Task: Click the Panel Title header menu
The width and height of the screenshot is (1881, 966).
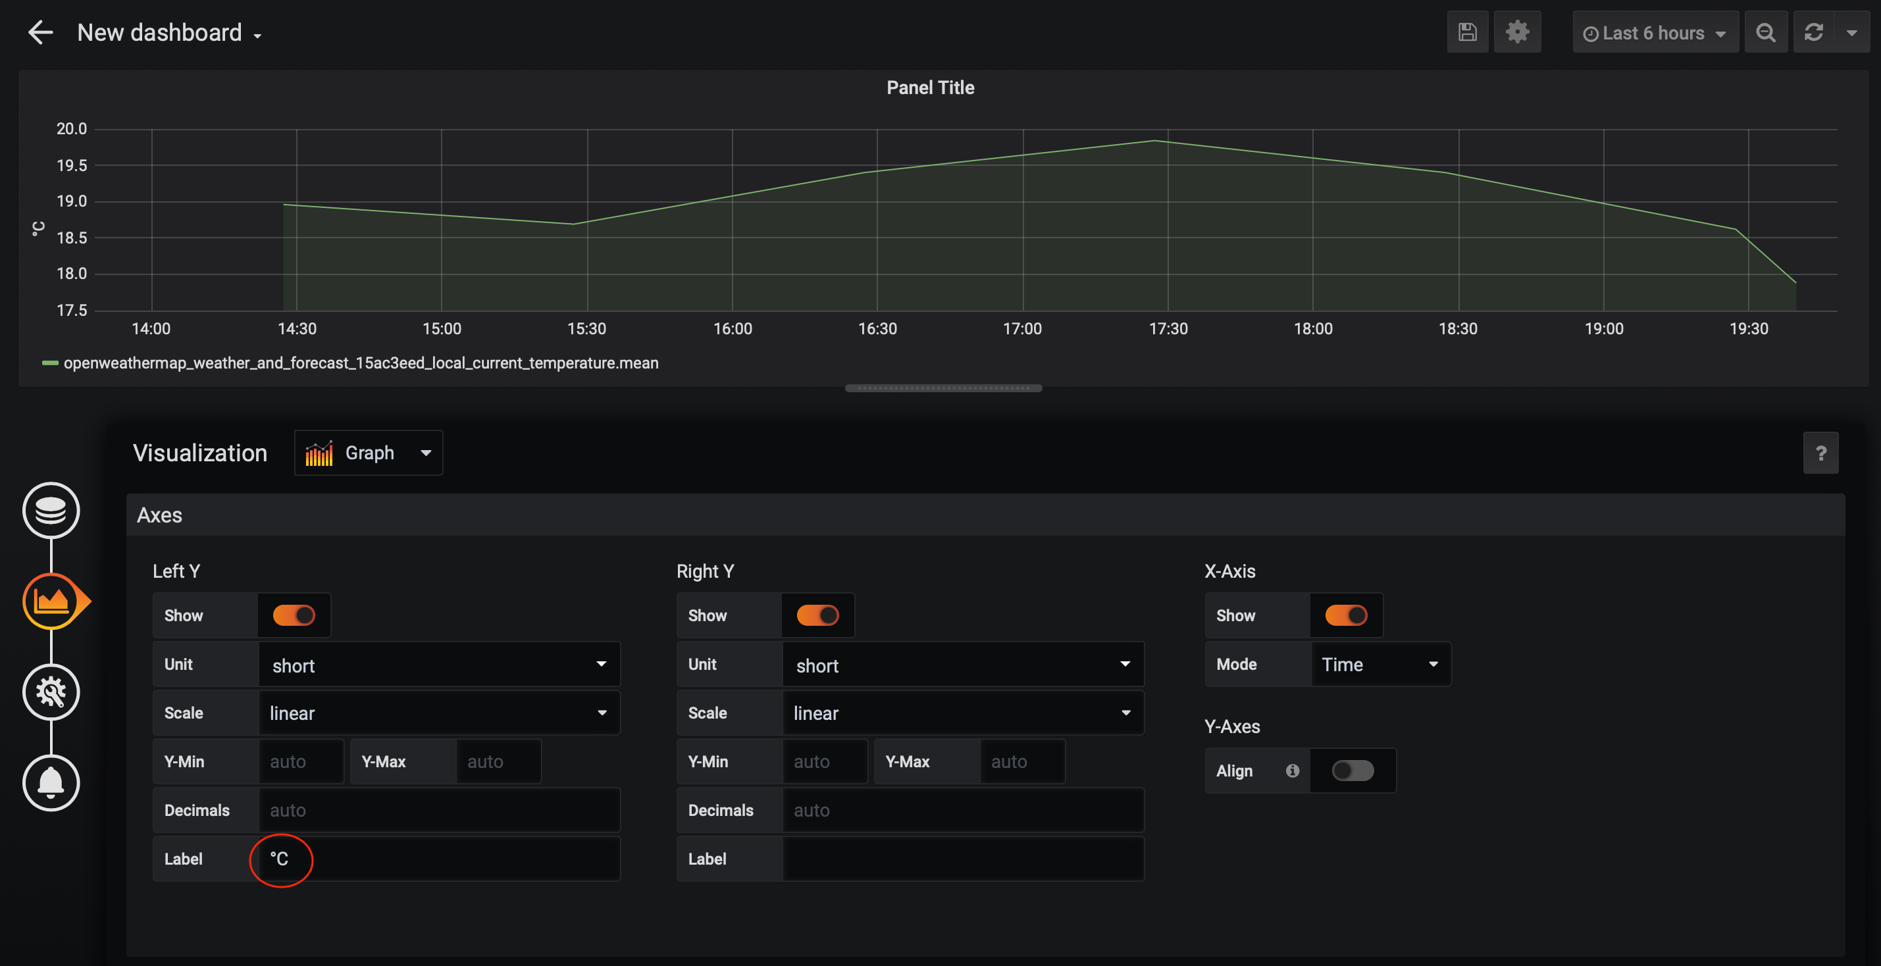Action: pos(929,88)
